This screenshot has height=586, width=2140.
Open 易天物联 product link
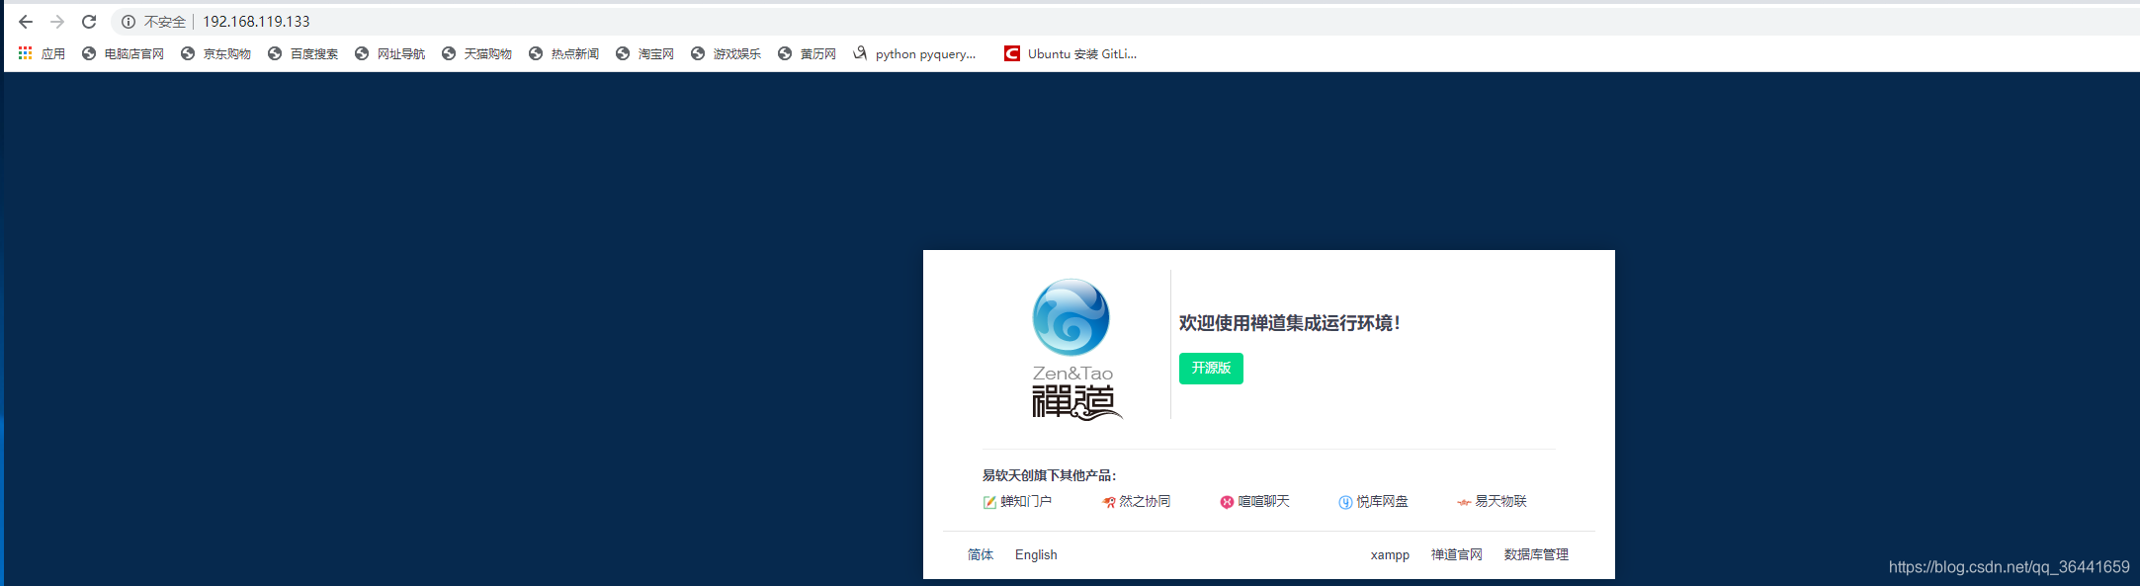[x=1492, y=501]
